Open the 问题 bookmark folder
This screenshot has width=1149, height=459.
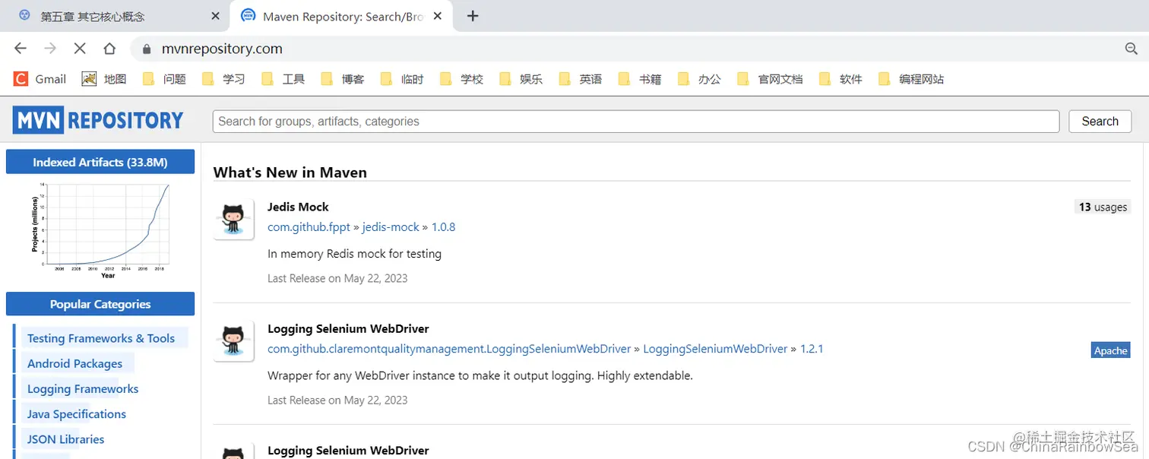coord(164,79)
